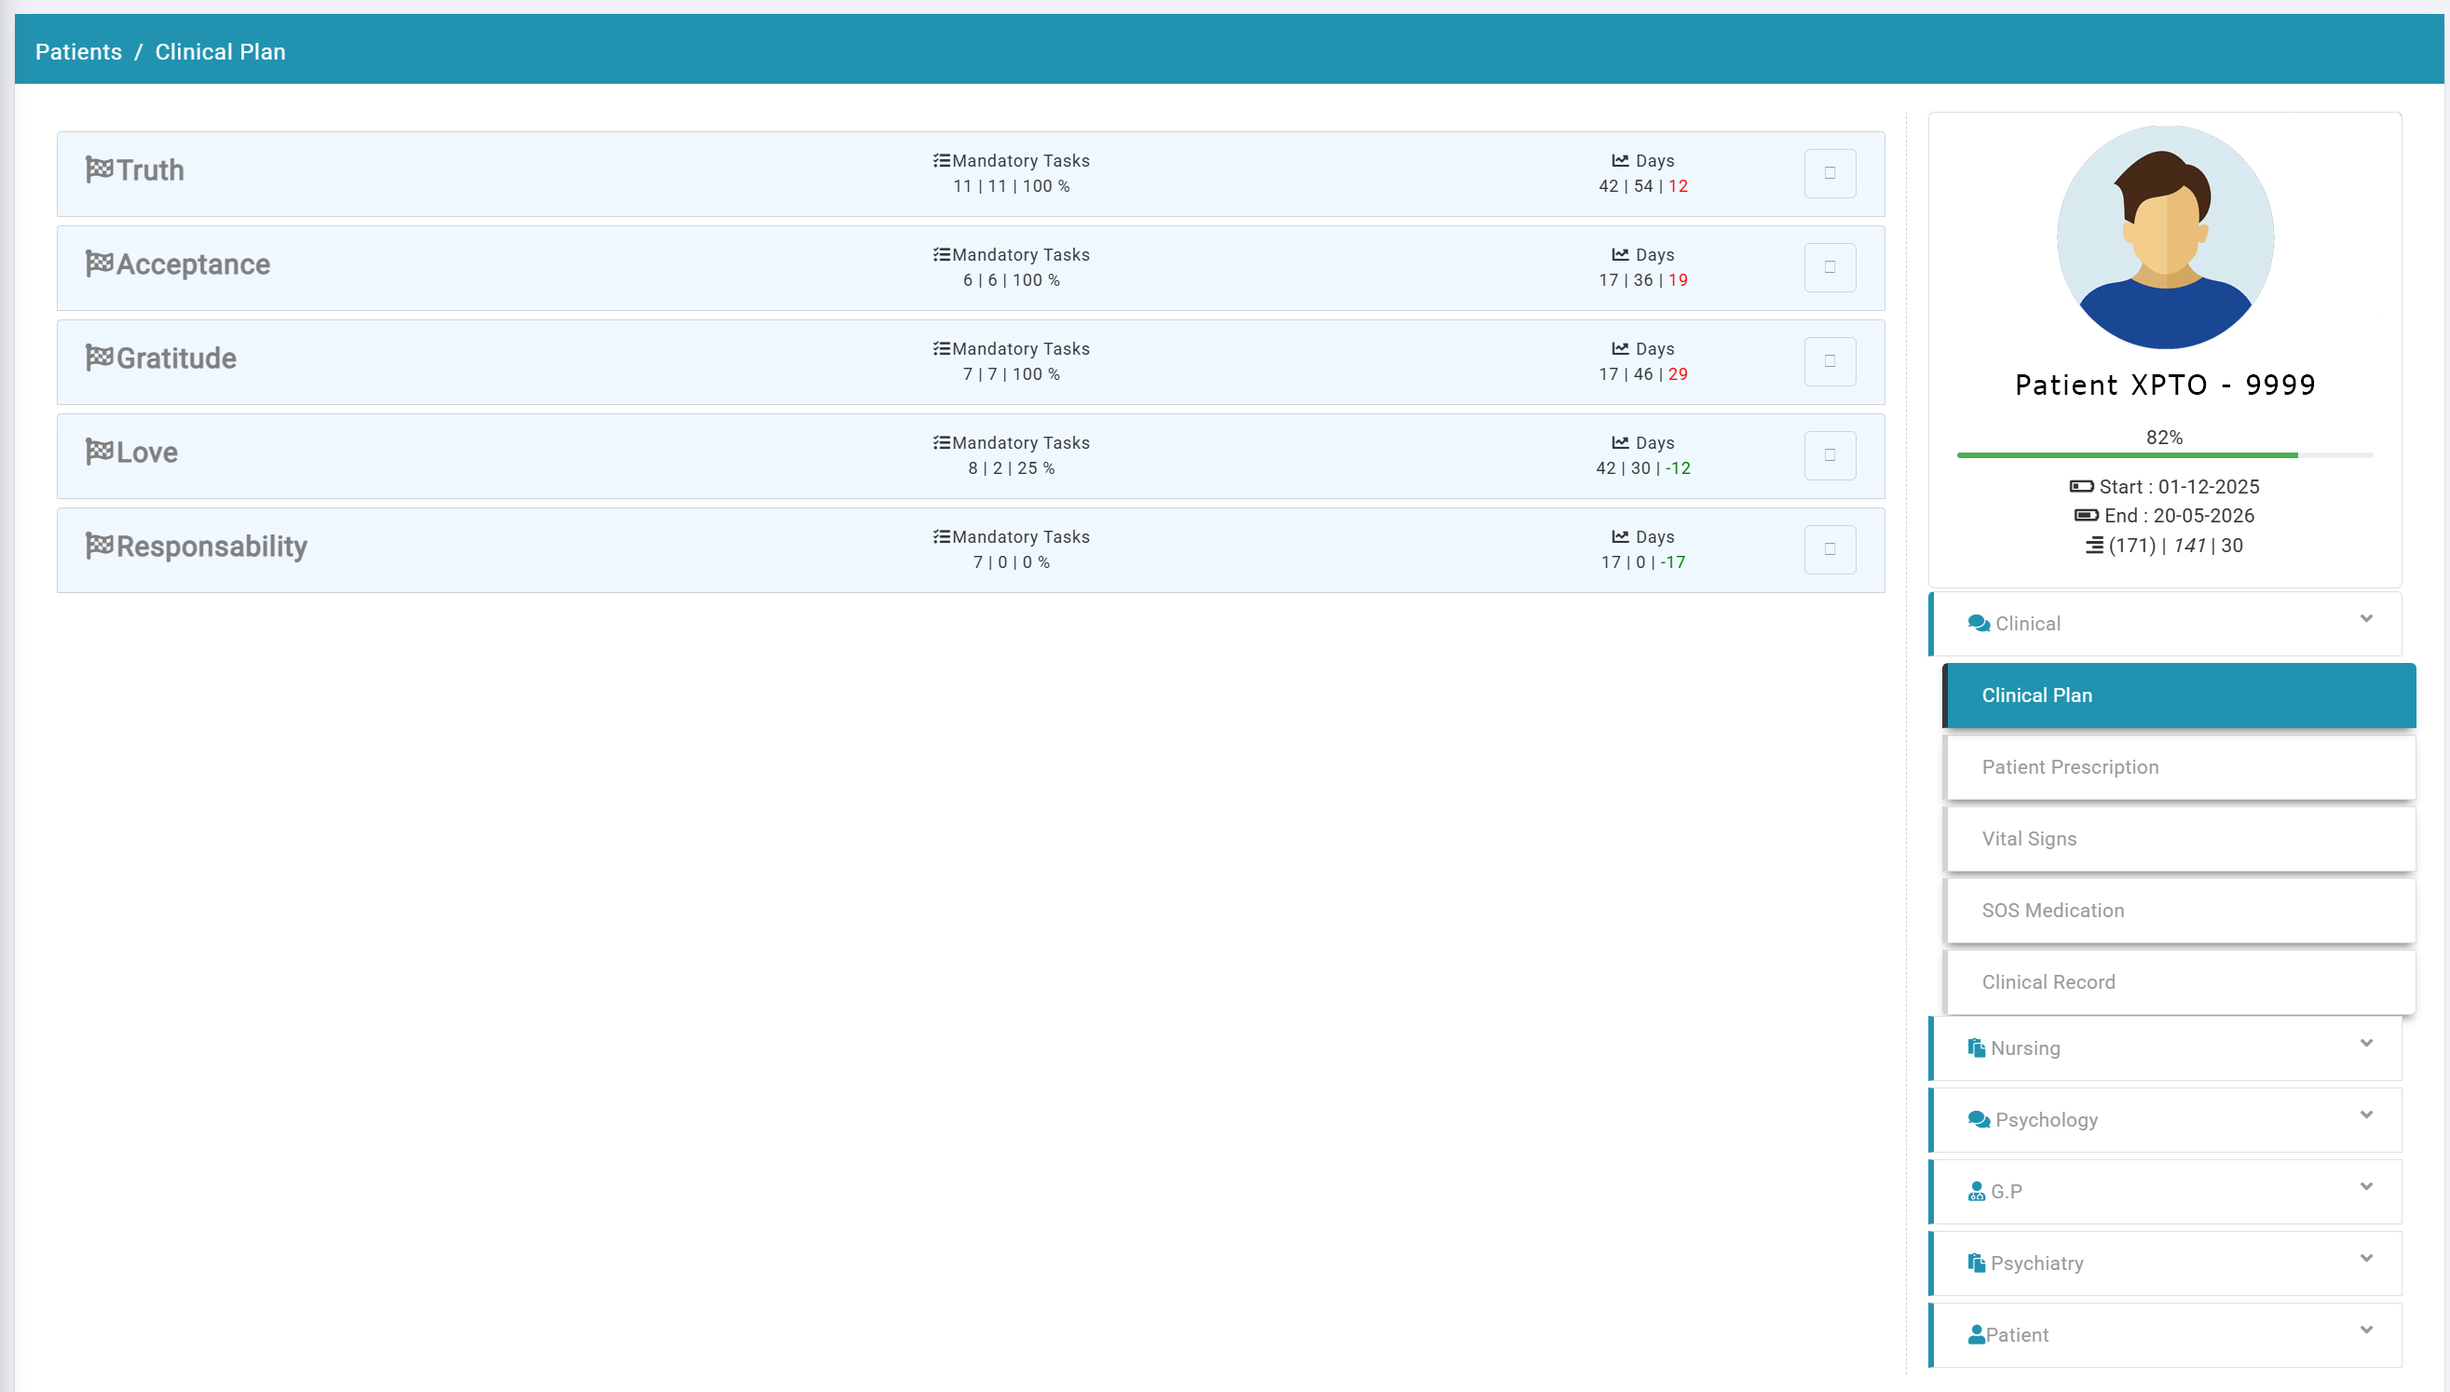Go to Patients breadcrumb link
Image resolution: width=2450 pixels, height=1392 pixels.
point(78,51)
